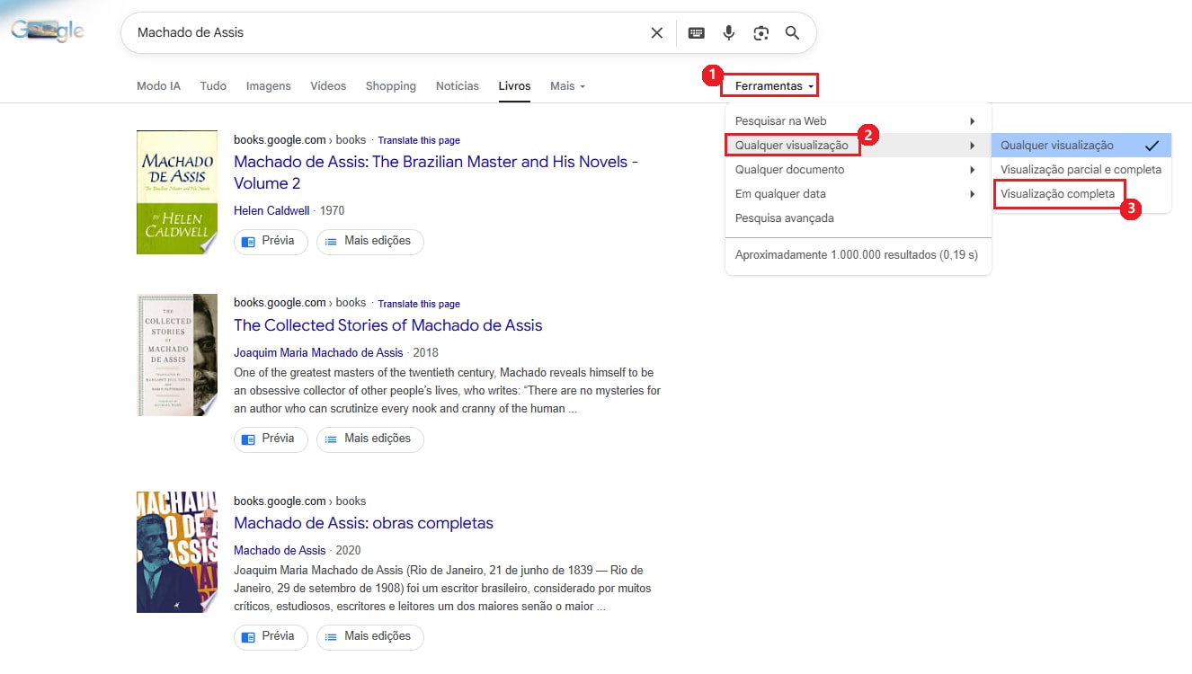
Task: Click the Machado de Assis obras completas cover
Action: (x=176, y=552)
